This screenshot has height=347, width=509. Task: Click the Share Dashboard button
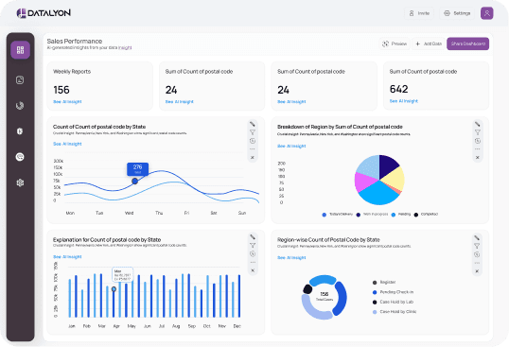pos(467,43)
